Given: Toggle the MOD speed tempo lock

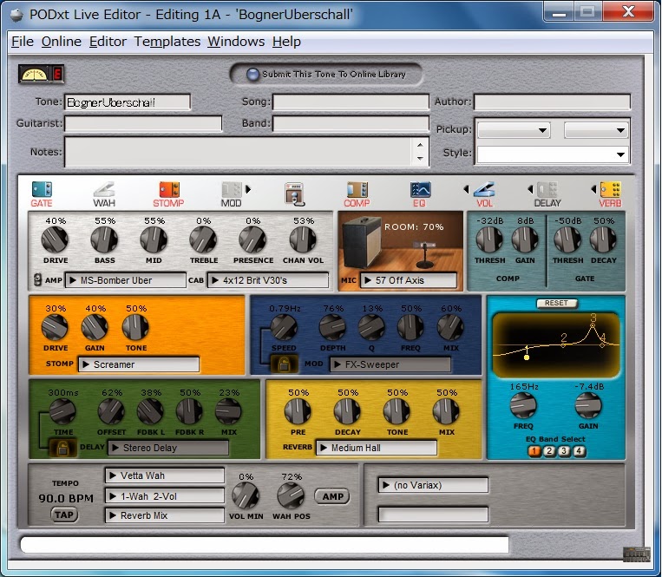Looking at the screenshot, I should point(284,364).
